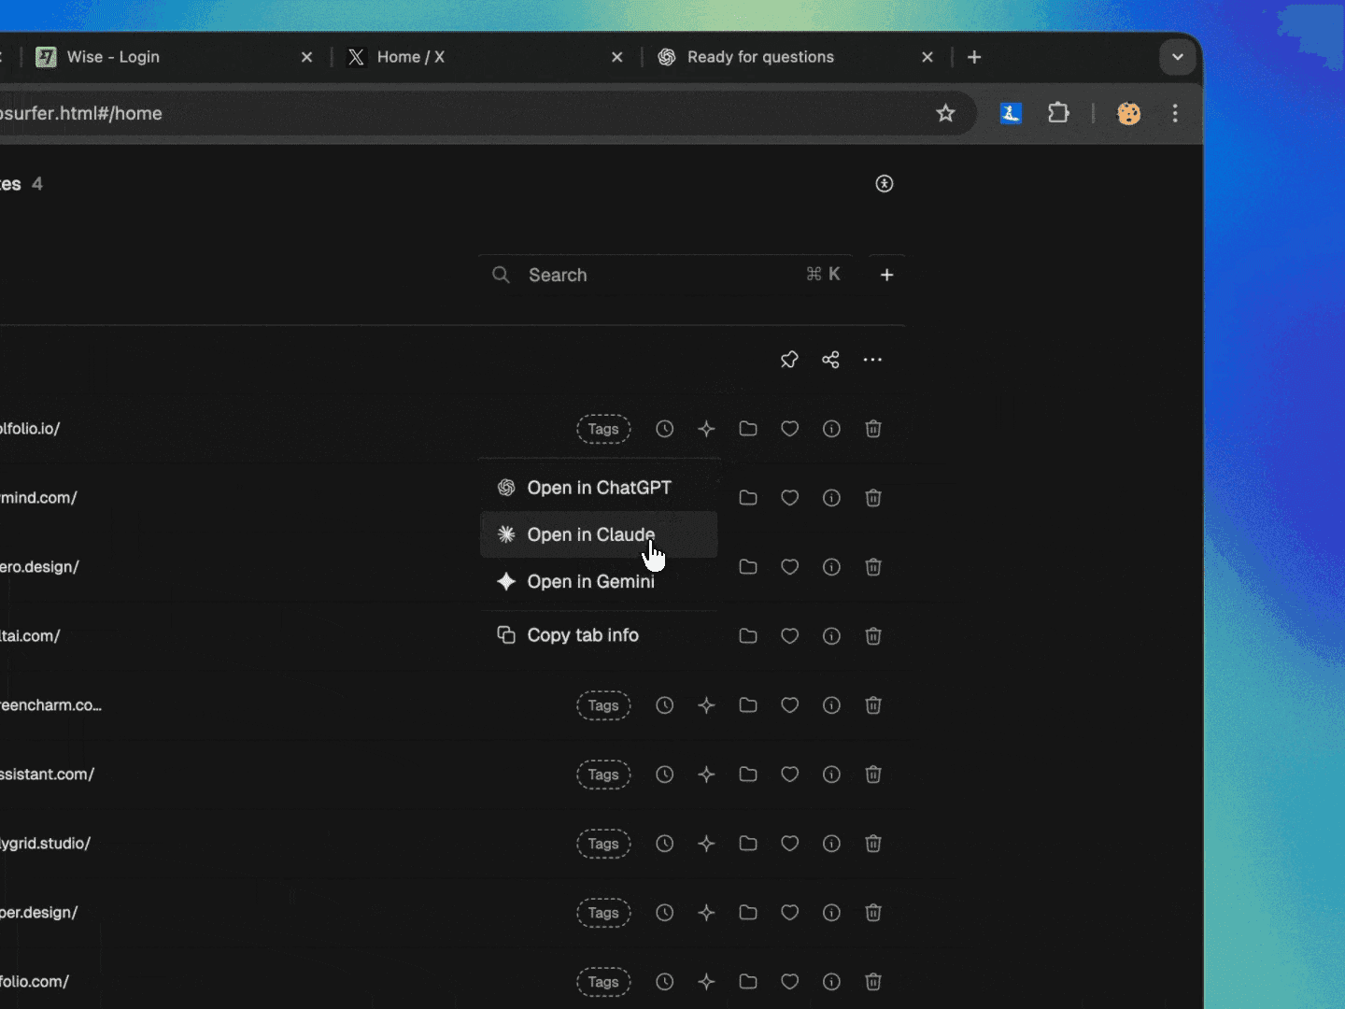Add Tags to the ssistant.com row
This screenshot has width=1345, height=1009.
point(603,775)
